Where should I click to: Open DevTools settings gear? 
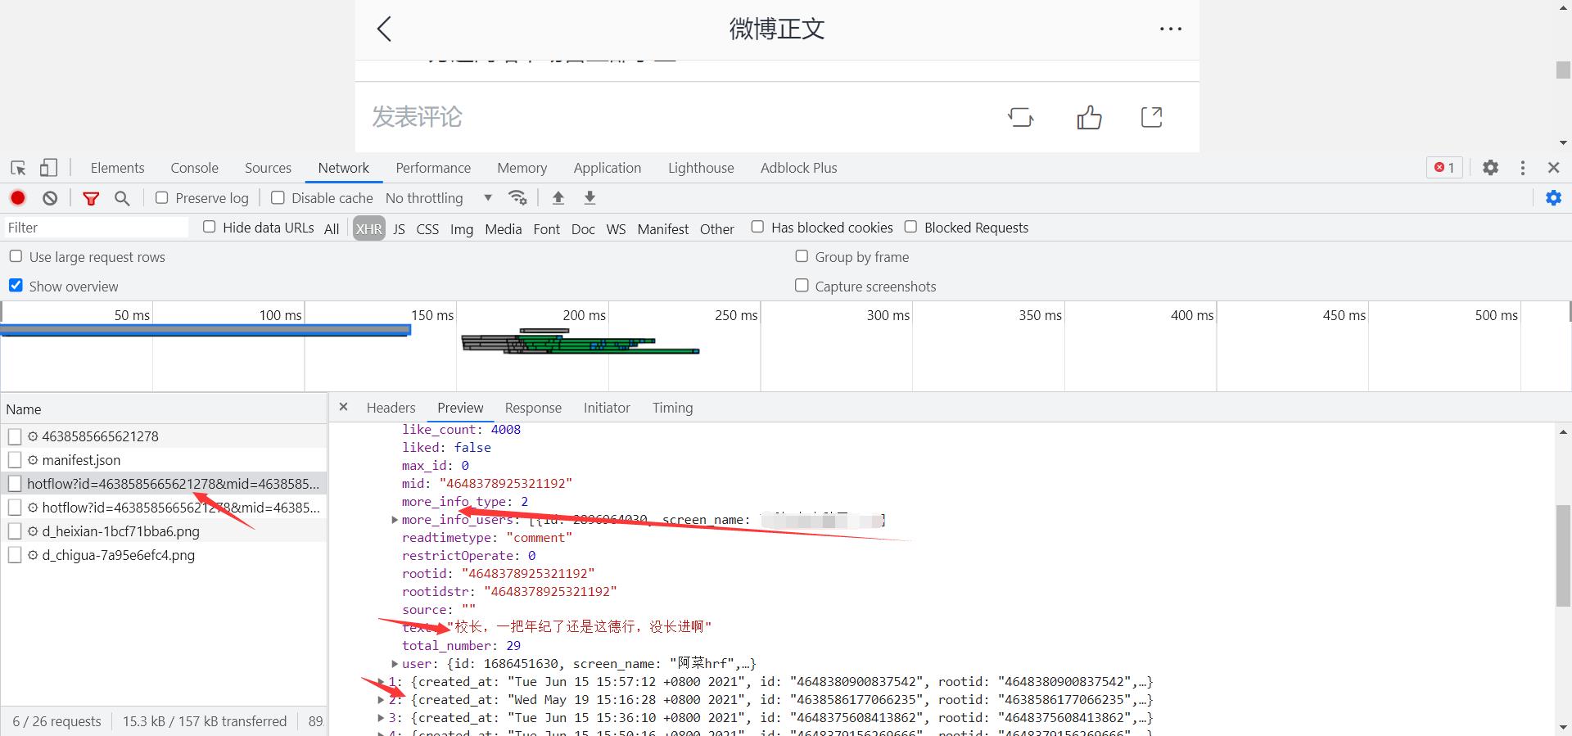click(x=1490, y=168)
